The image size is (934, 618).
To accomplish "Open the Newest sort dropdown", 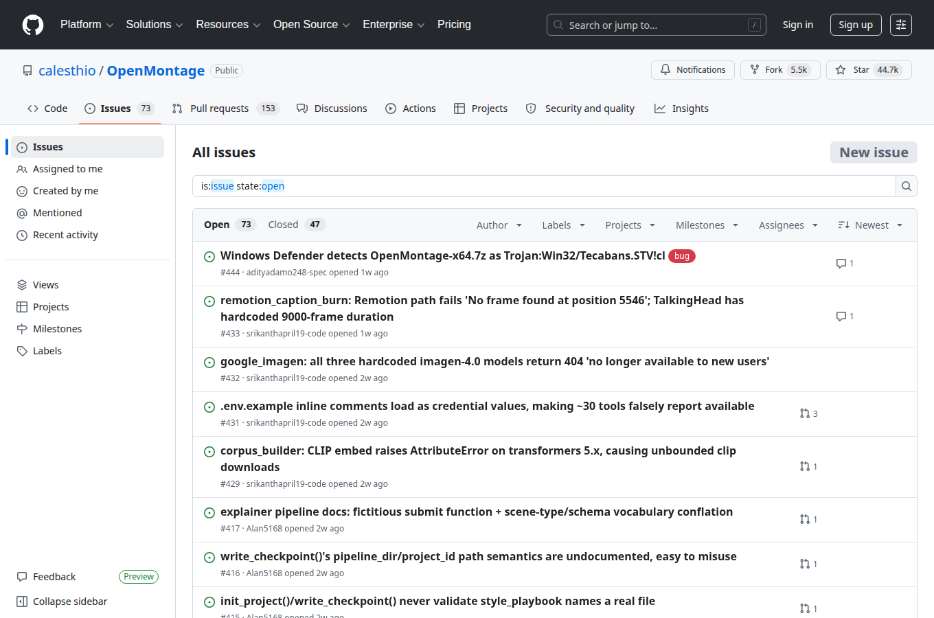I will pyautogui.click(x=870, y=225).
